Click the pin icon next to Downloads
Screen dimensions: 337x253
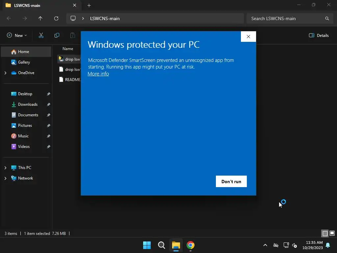[49, 104]
